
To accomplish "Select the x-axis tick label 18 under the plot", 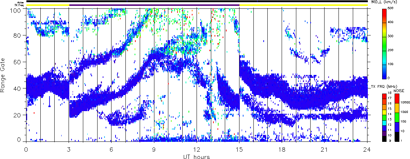I will click(x=282, y=149).
